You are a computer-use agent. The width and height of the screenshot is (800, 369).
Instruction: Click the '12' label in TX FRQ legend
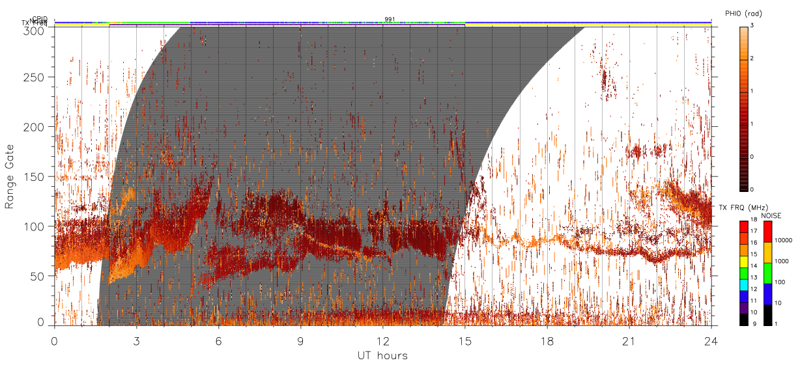753,290
